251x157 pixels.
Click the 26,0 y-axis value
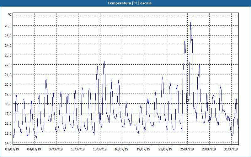8,26
